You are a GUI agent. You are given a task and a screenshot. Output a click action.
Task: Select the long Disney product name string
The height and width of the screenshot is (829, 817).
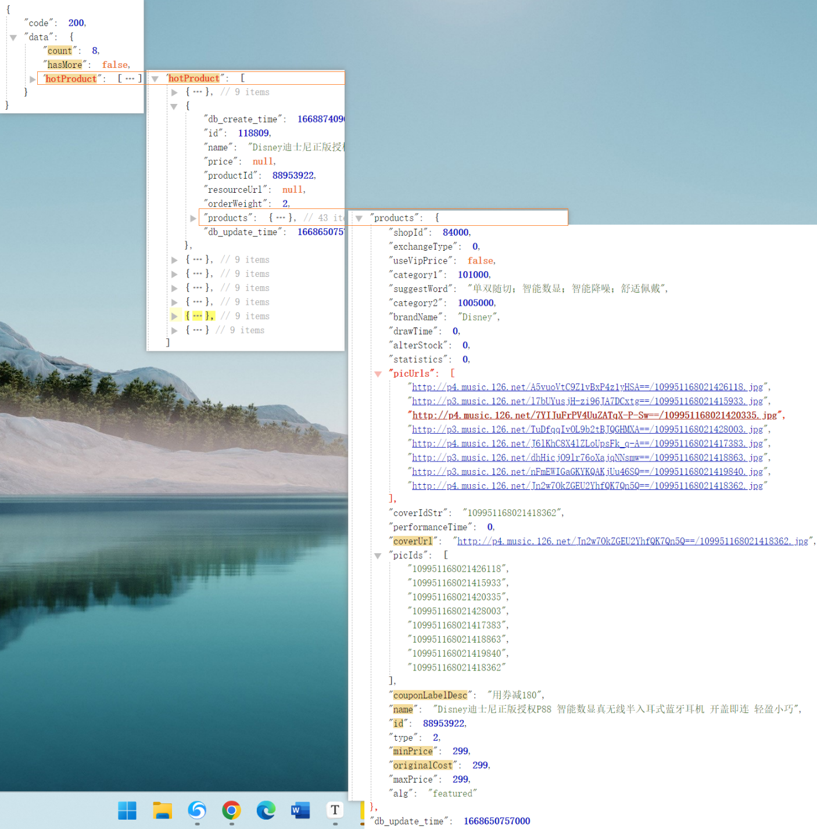pos(617,709)
